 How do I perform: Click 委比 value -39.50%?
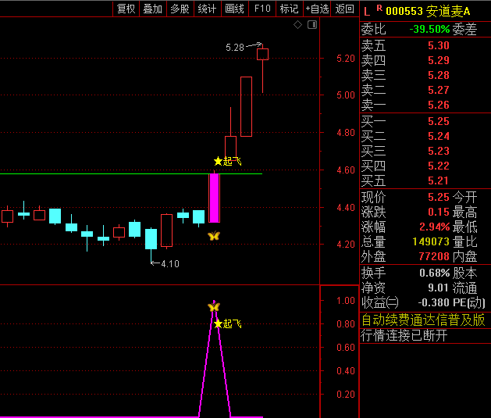point(429,30)
